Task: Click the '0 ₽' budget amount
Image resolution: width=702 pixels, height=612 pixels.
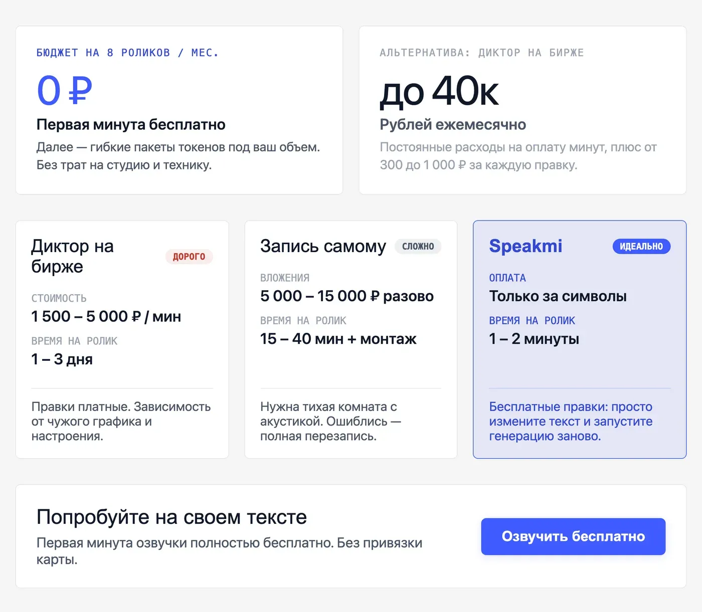Action: point(64,91)
